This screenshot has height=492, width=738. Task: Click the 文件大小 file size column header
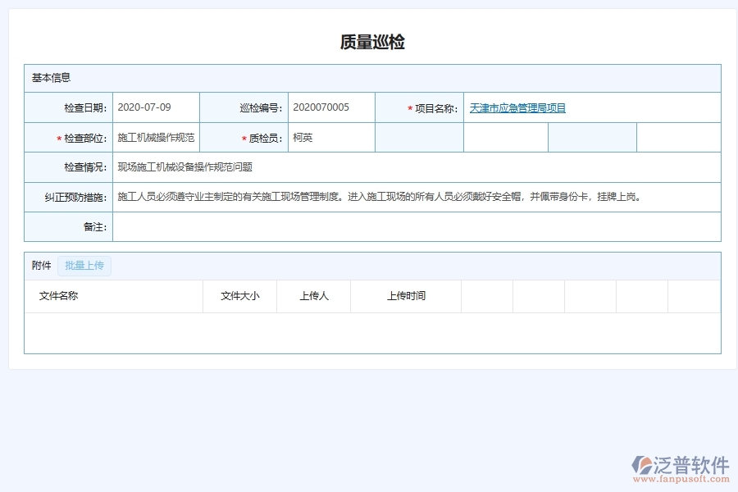pyautogui.click(x=240, y=296)
